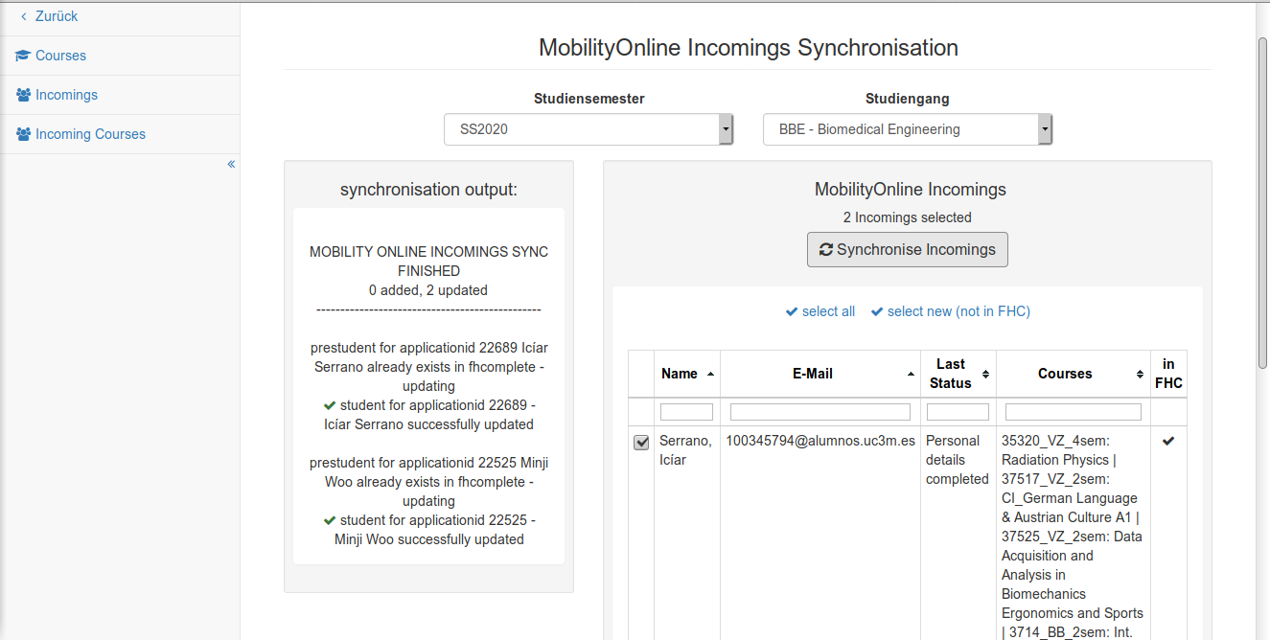1270x640 pixels.
Task: Focus the Name column filter field
Action: [x=687, y=412]
